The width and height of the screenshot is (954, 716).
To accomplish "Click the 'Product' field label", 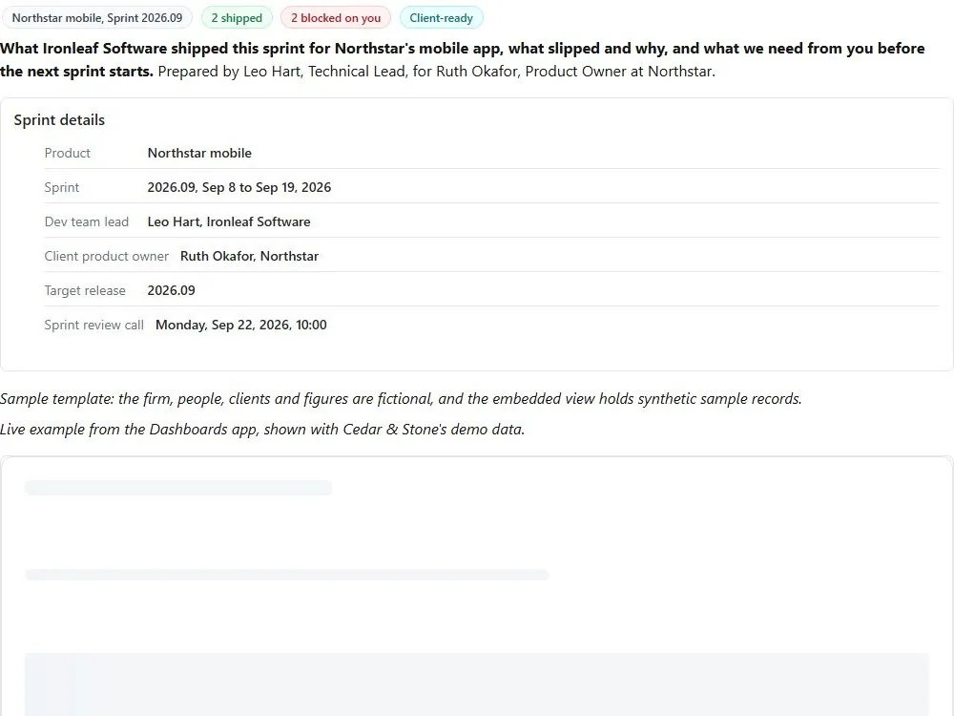I will (x=67, y=153).
